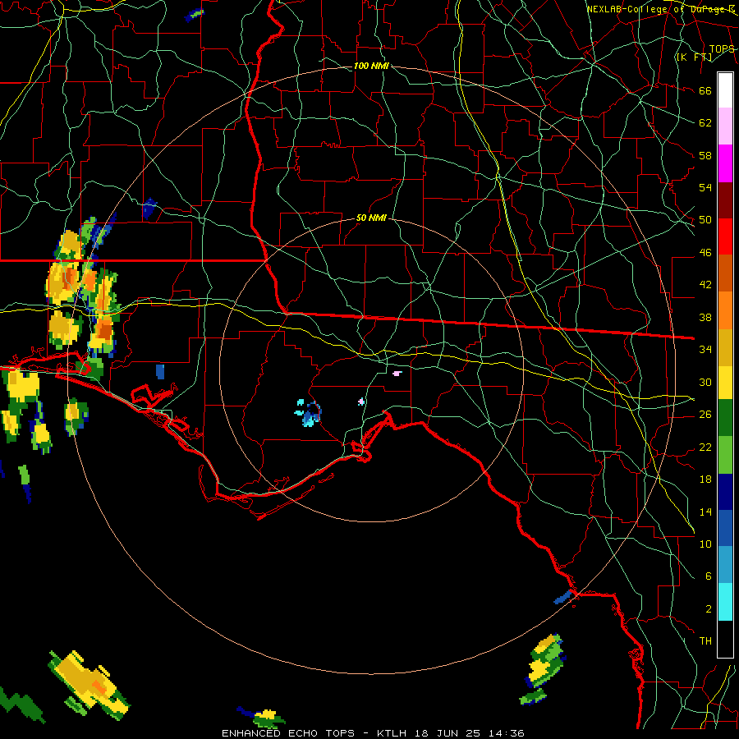
Task: Click the [K FT] units label
Action: click(x=694, y=57)
